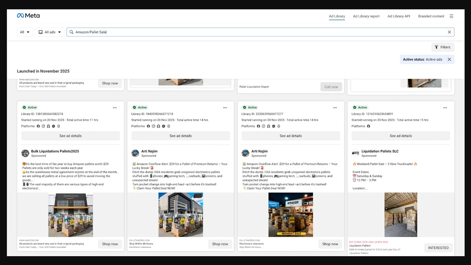Remove the Active status: Active ads filter
Viewport: 471px width, 265px height.
pyautogui.click(x=449, y=59)
